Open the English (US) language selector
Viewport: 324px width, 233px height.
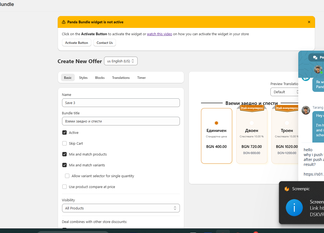click(x=121, y=61)
